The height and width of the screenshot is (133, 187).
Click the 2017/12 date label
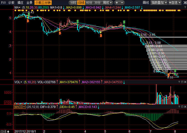[x=20, y=131]
